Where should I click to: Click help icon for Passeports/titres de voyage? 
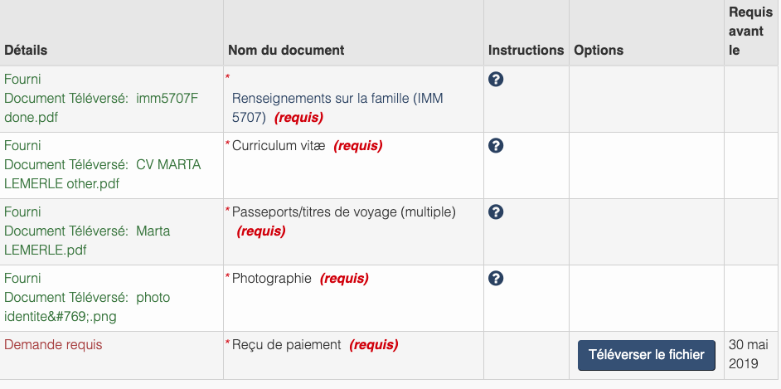497,212
